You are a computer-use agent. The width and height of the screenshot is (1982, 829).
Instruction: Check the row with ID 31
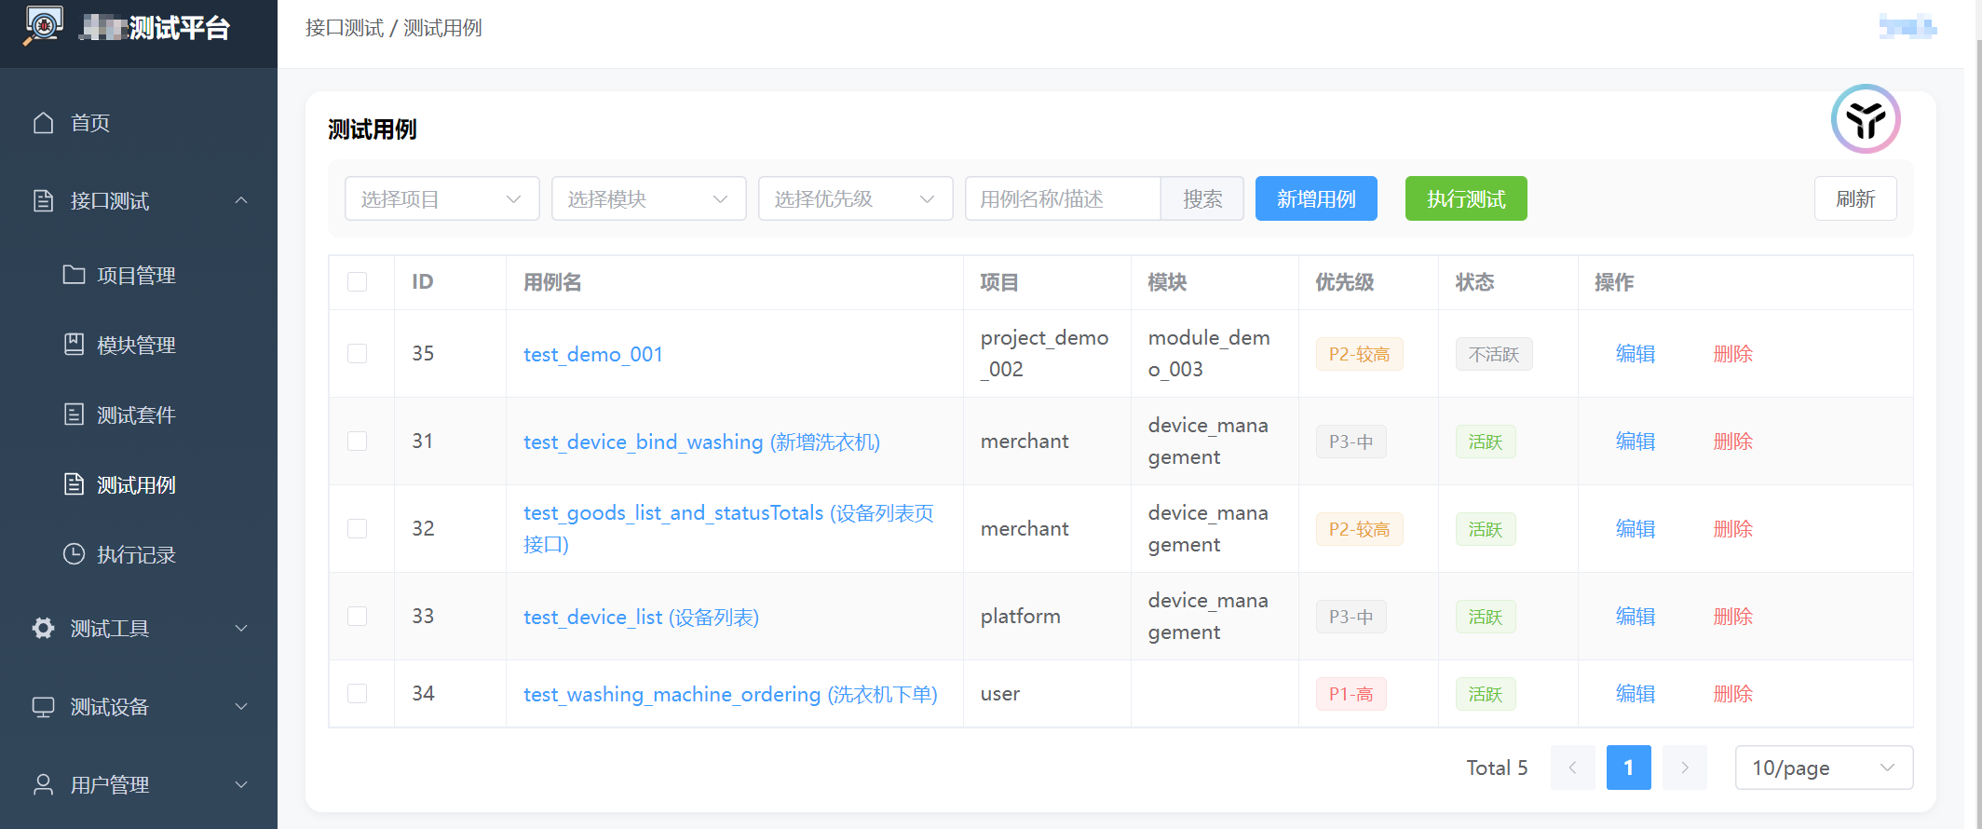[358, 442]
